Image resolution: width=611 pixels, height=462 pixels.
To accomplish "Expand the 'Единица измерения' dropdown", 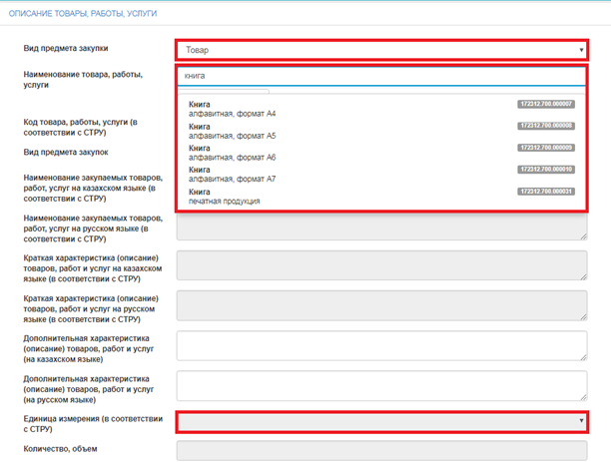I will click(x=581, y=422).
